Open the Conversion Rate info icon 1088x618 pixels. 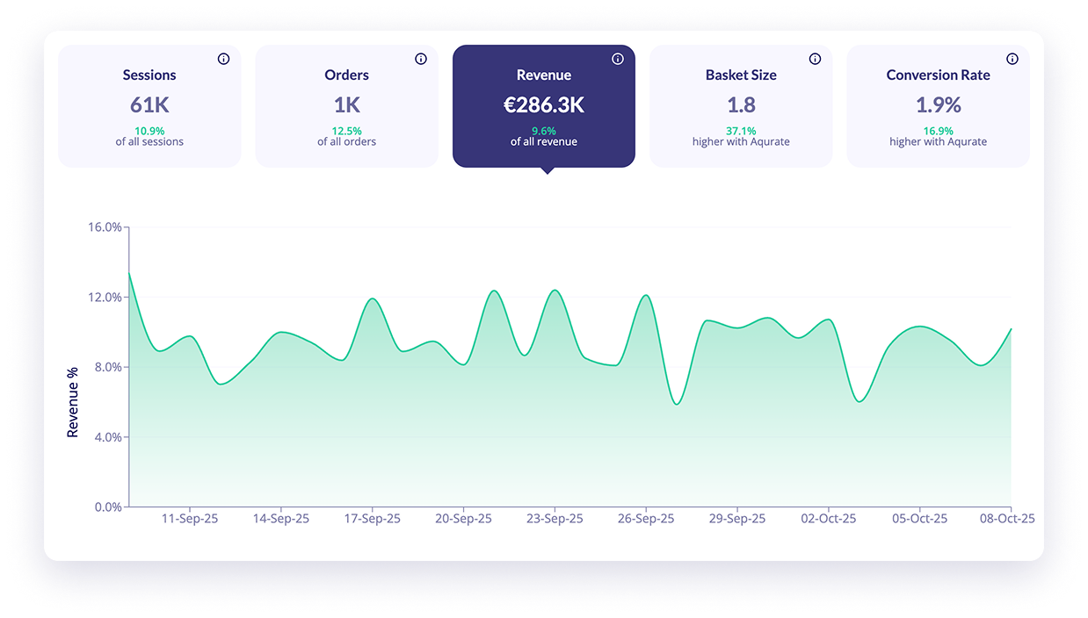click(1012, 59)
